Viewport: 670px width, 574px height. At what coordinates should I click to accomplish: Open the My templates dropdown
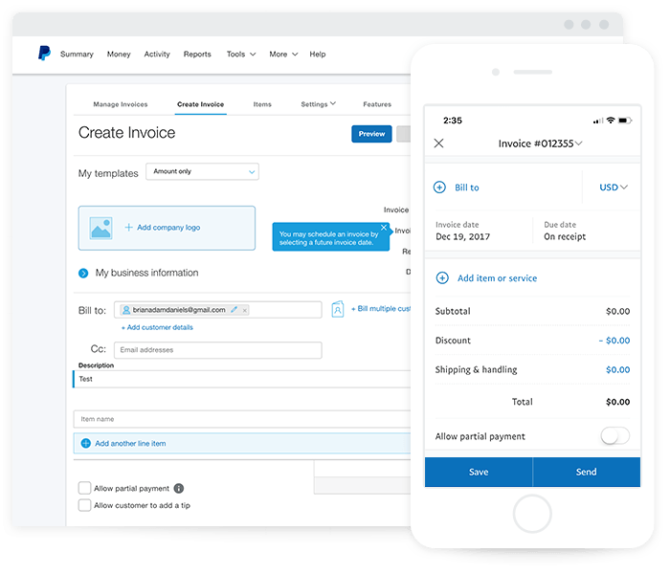203,172
